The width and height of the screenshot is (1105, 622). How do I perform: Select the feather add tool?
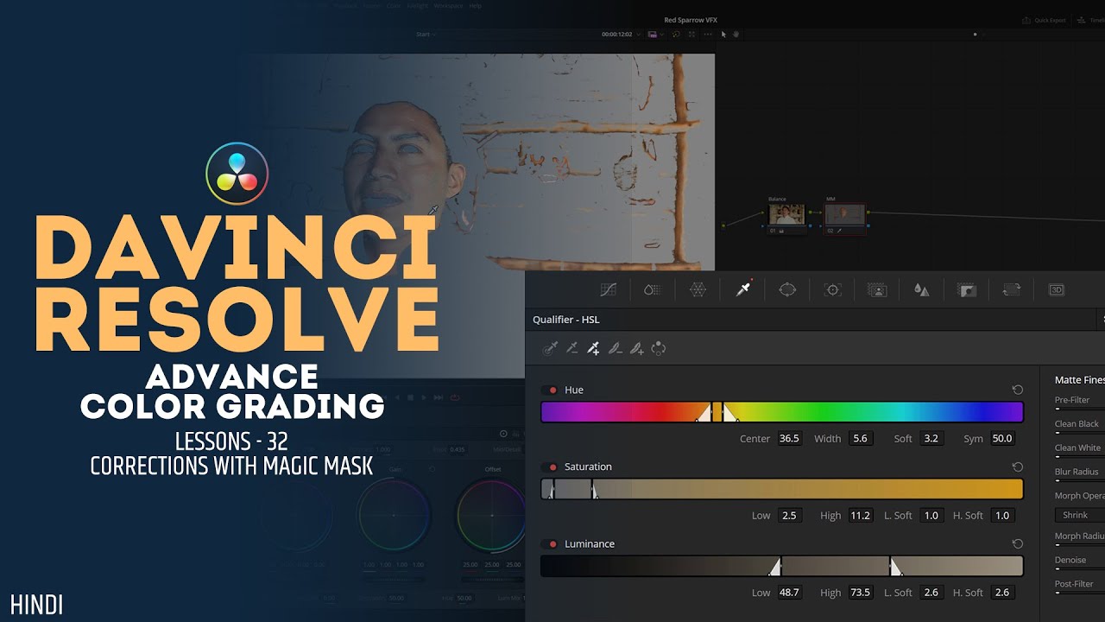pos(636,348)
